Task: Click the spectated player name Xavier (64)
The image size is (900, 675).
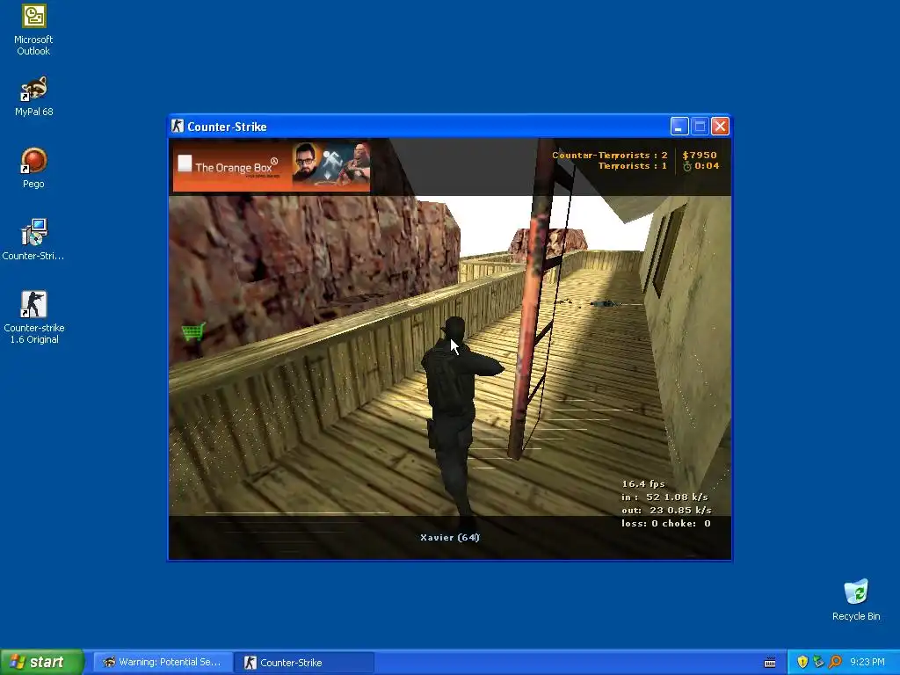Action: pyautogui.click(x=449, y=537)
